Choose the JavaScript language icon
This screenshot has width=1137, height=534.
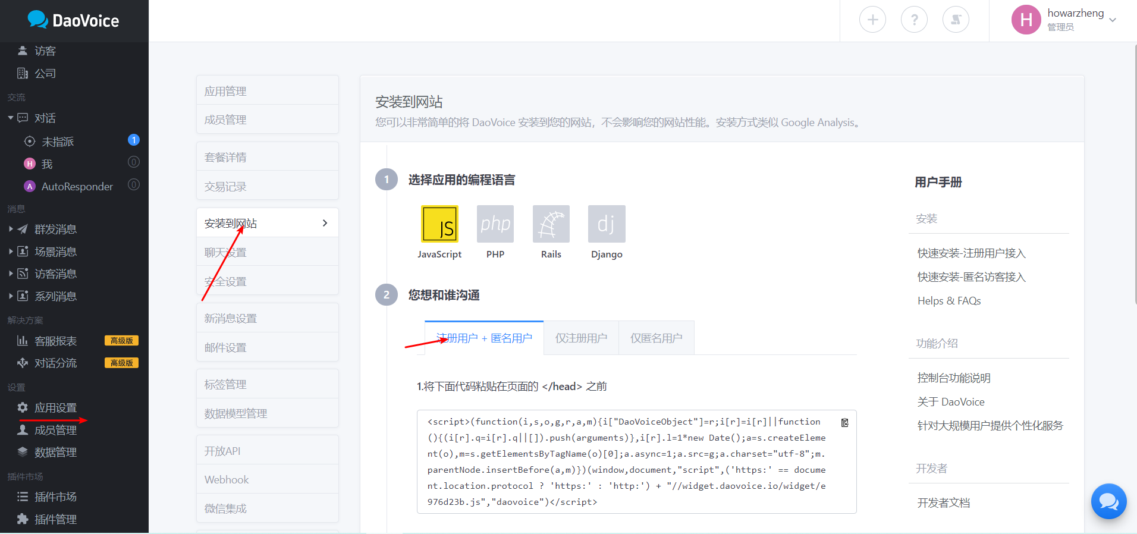coord(439,224)
